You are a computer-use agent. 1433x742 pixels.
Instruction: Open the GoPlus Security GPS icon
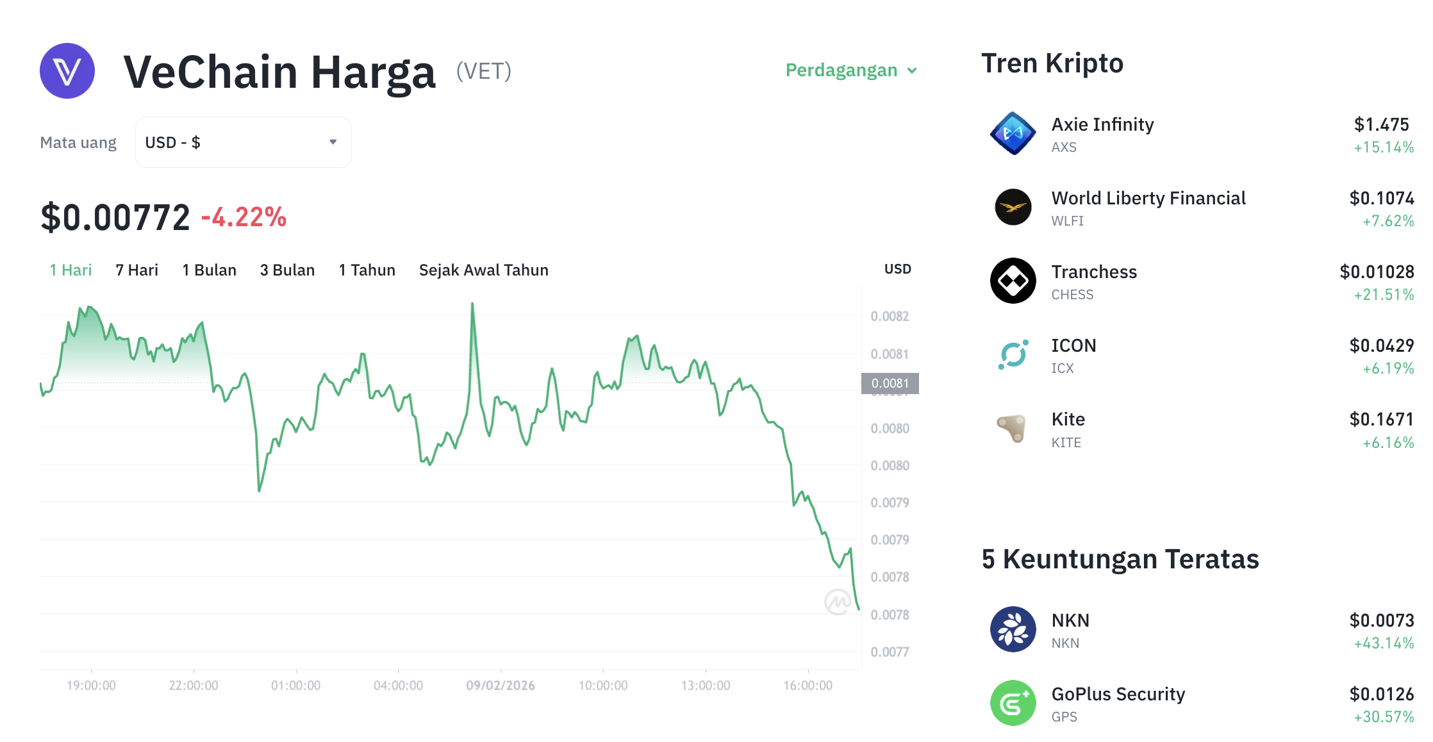point(1013,703)
